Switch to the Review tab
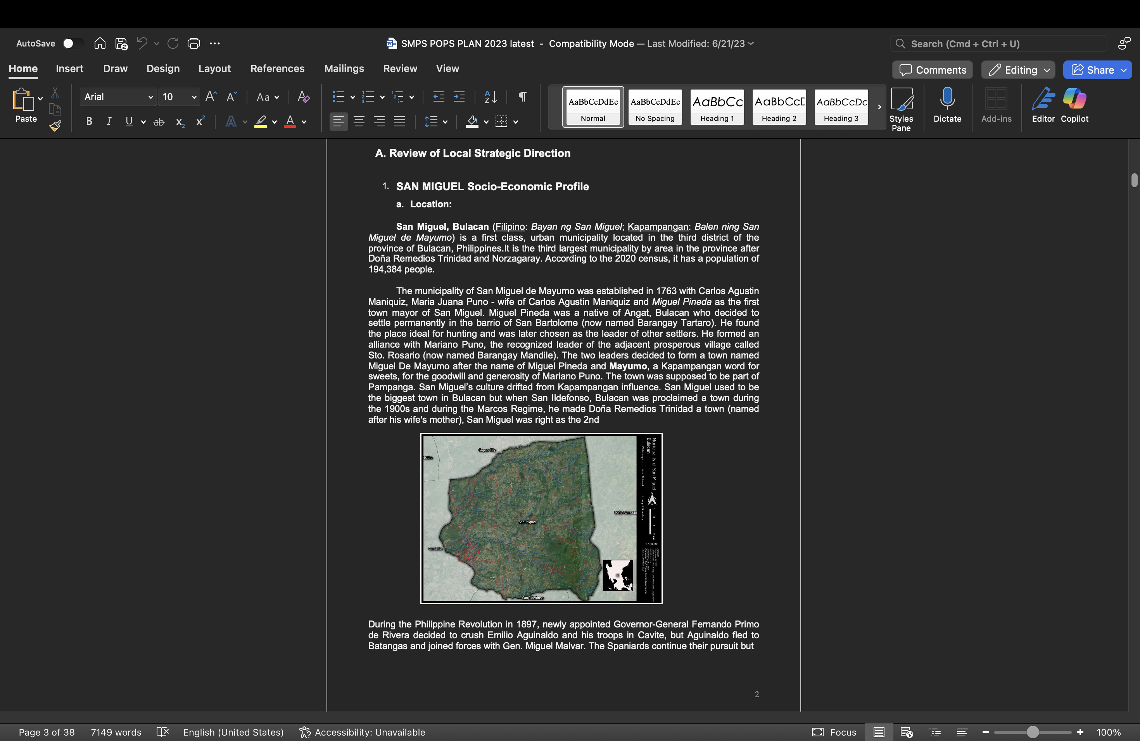 pos(400,69)
